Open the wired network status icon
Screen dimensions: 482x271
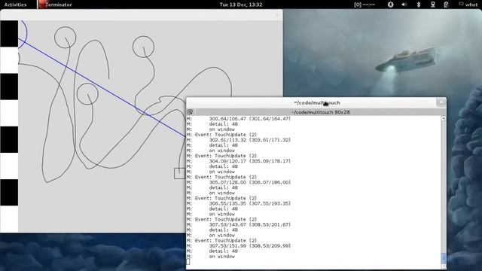[x=433, y=5]
